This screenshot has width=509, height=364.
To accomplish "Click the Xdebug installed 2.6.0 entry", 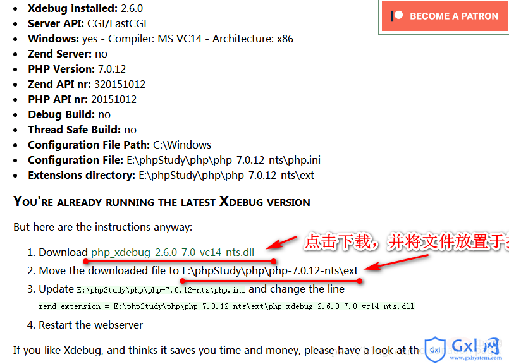I will click(x=85, y=8).
